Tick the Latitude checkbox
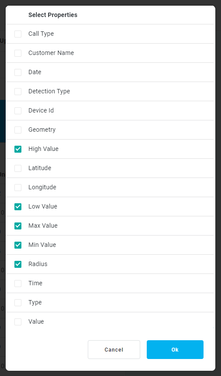Viewport: 221px width, 376px height. tap(18, 168)
